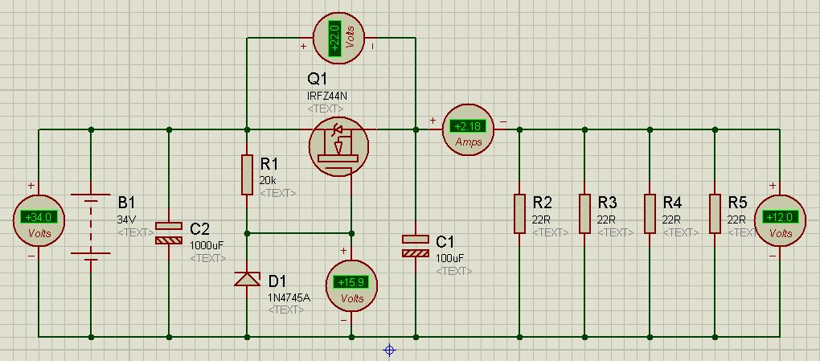This screenshot has height=361, width=820.
Task: Click the <TEXT> placeholder under 100uF
Action: pyautogui.click(x=454, y=271)
